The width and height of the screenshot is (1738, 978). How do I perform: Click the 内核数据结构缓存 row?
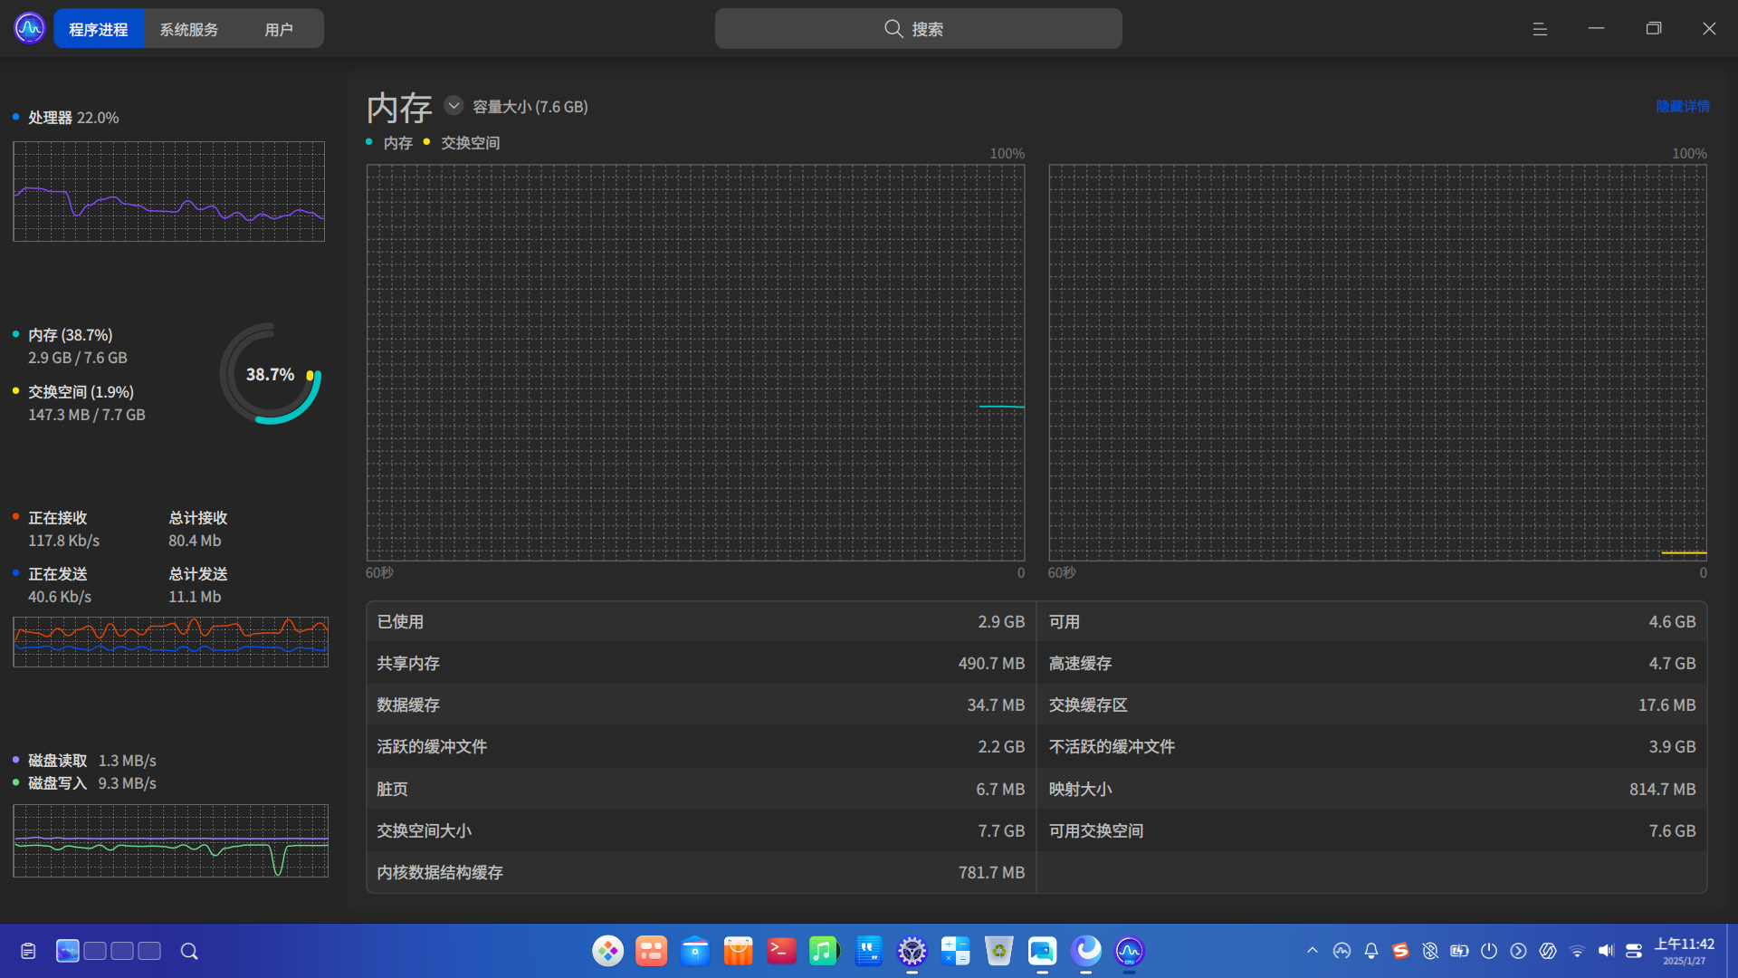click(x=701, y=873)
